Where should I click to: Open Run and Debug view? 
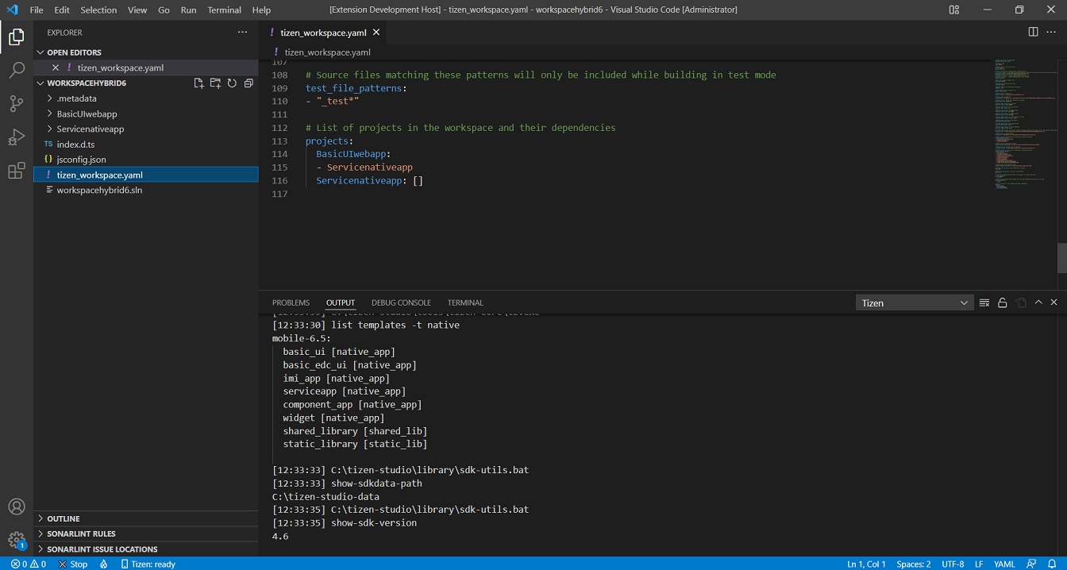[17, 137]
